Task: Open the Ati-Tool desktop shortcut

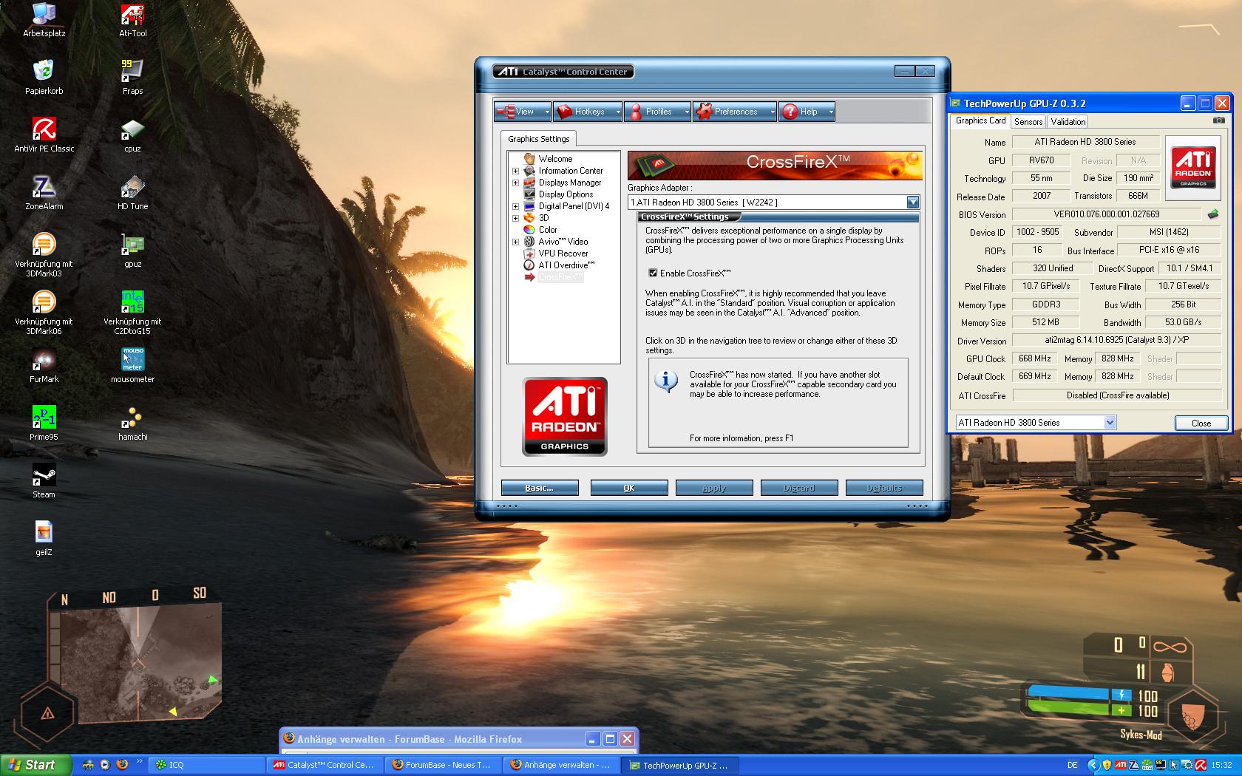Action: coord(133,20)
